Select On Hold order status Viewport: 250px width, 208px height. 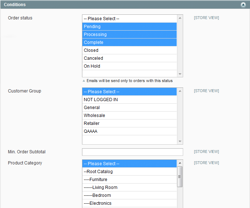pyautogui.click(x=129, y=66)
